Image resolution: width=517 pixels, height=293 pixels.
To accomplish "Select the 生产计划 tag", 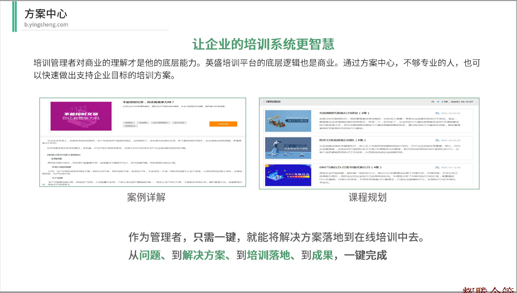I will (x=179, y=123).
